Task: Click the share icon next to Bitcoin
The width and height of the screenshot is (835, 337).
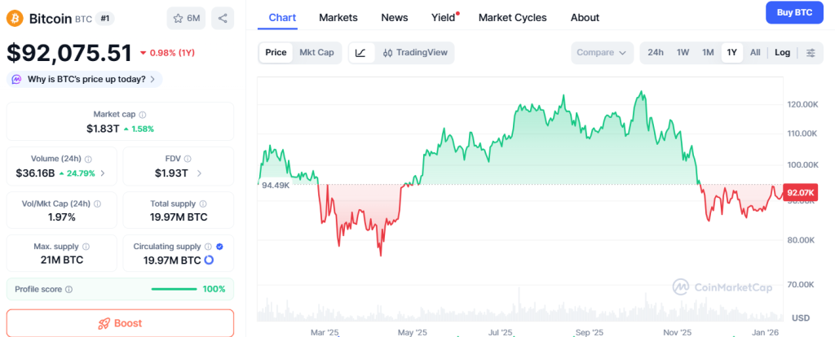Action: pyautogui.click(x=222, y=17)
